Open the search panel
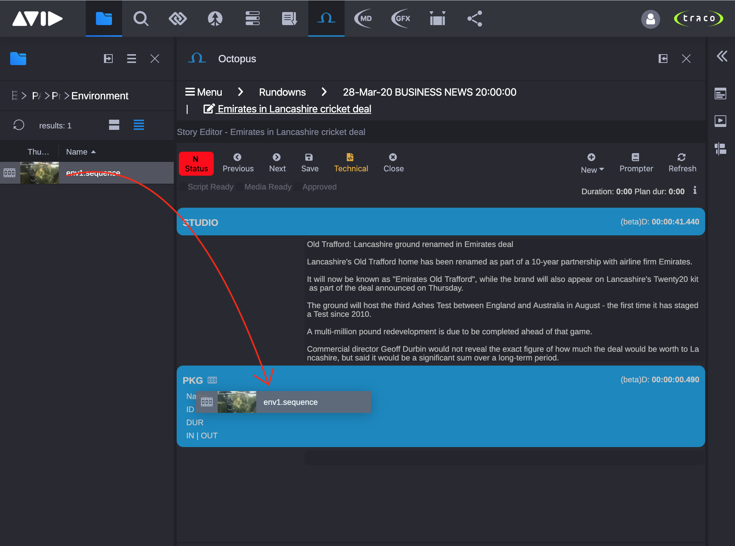 click(141, 19)
